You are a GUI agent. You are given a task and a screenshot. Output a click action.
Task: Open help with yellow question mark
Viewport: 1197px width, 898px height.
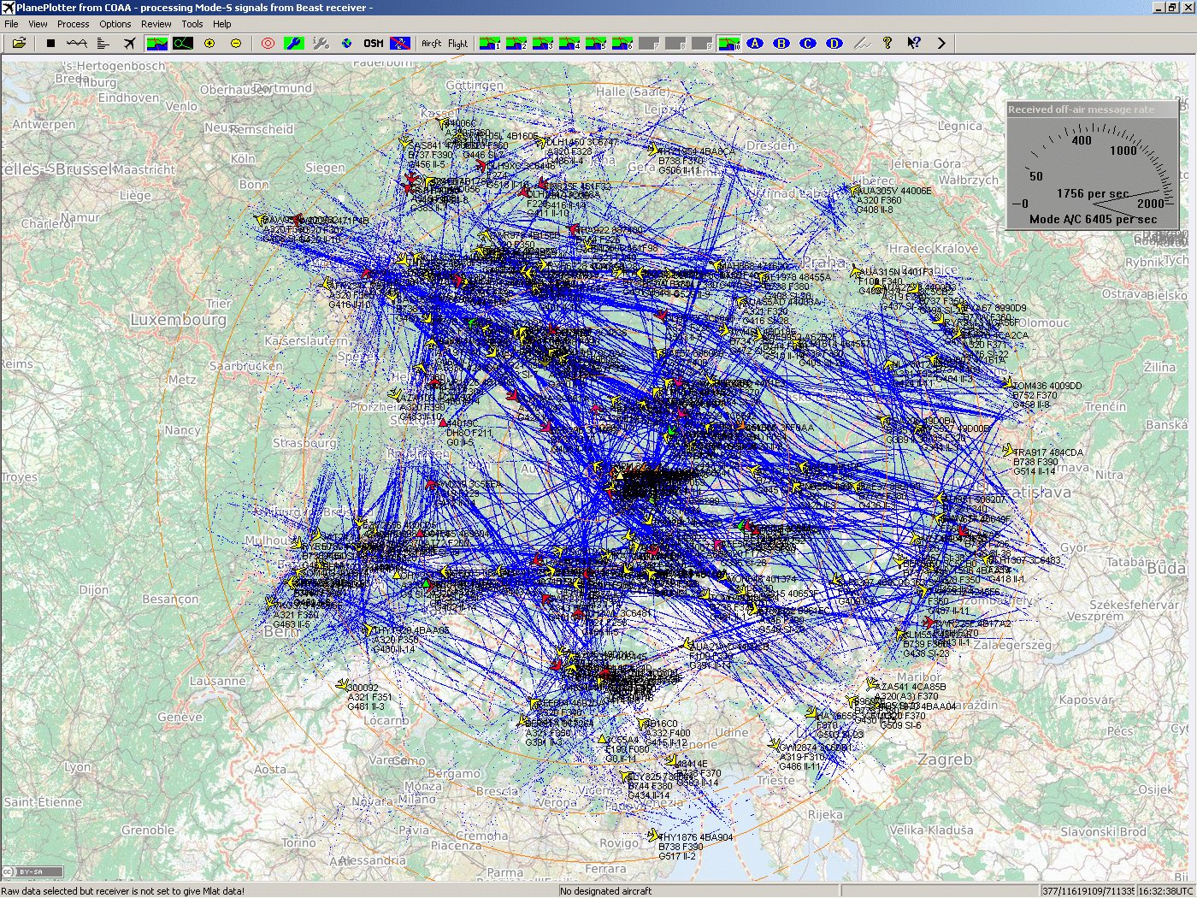click(887, 43)
